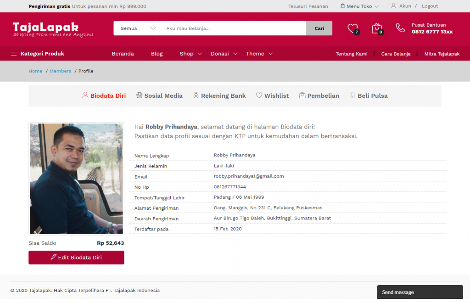470x303 pixels.
Task: Open the wishlist heart icon in header
Action: pos(353,28)
